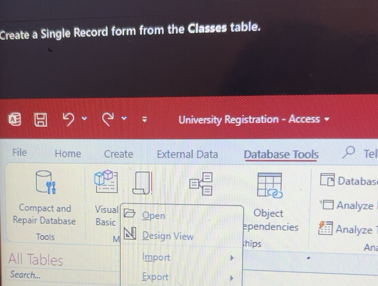Undo the last action

(69, 119)
